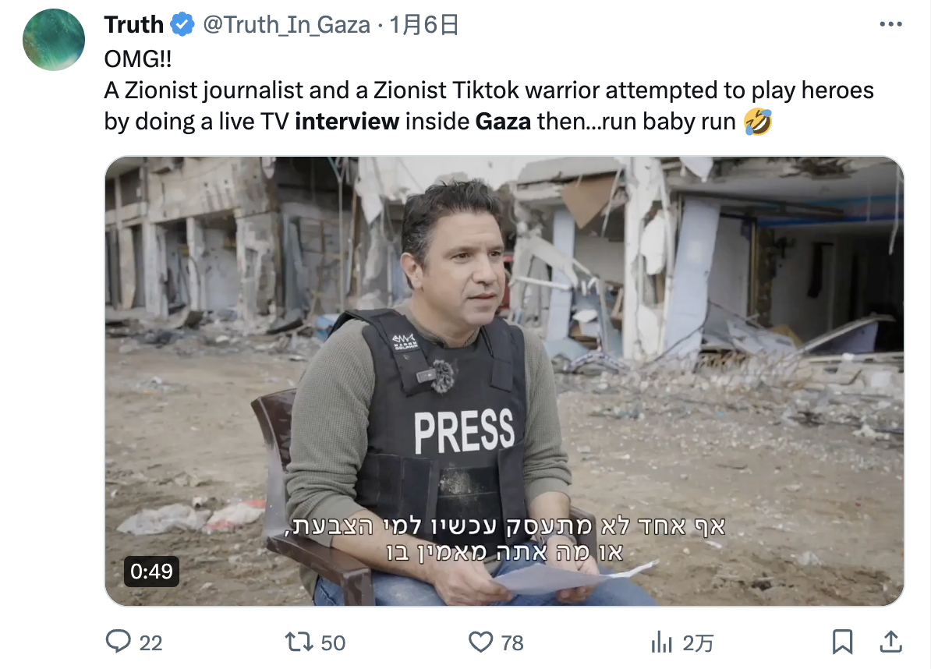Open the view analytics bar chart icon
The width and height of the screenshot is (931, 669).
pos(661,642)
